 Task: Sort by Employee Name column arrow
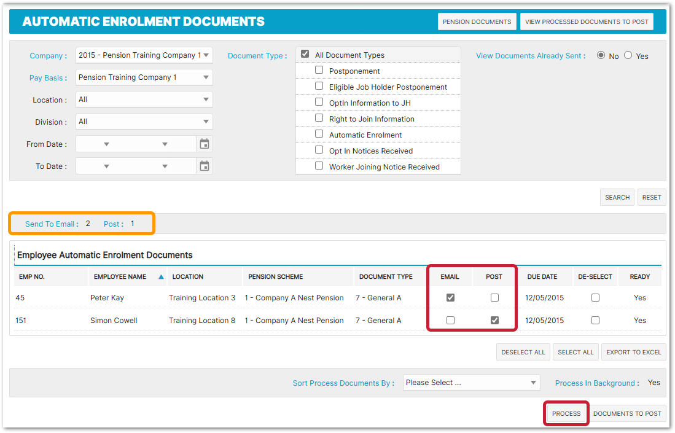pyautogui.click(x=161, y=277)
